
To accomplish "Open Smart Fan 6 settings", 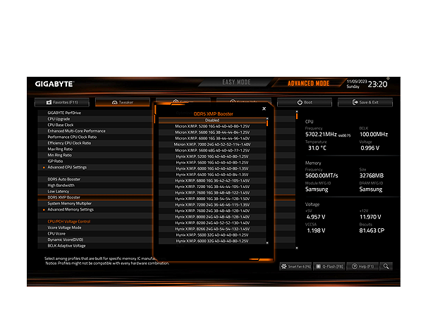I will pos(295,266).
